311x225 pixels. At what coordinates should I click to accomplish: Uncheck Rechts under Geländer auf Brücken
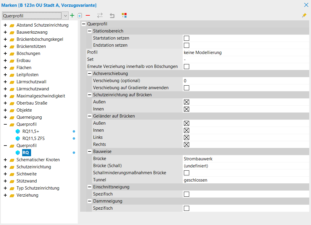(187, 145)
